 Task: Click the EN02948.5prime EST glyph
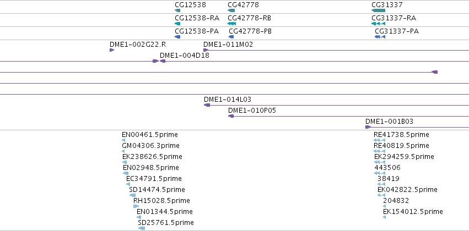[126, 173]
